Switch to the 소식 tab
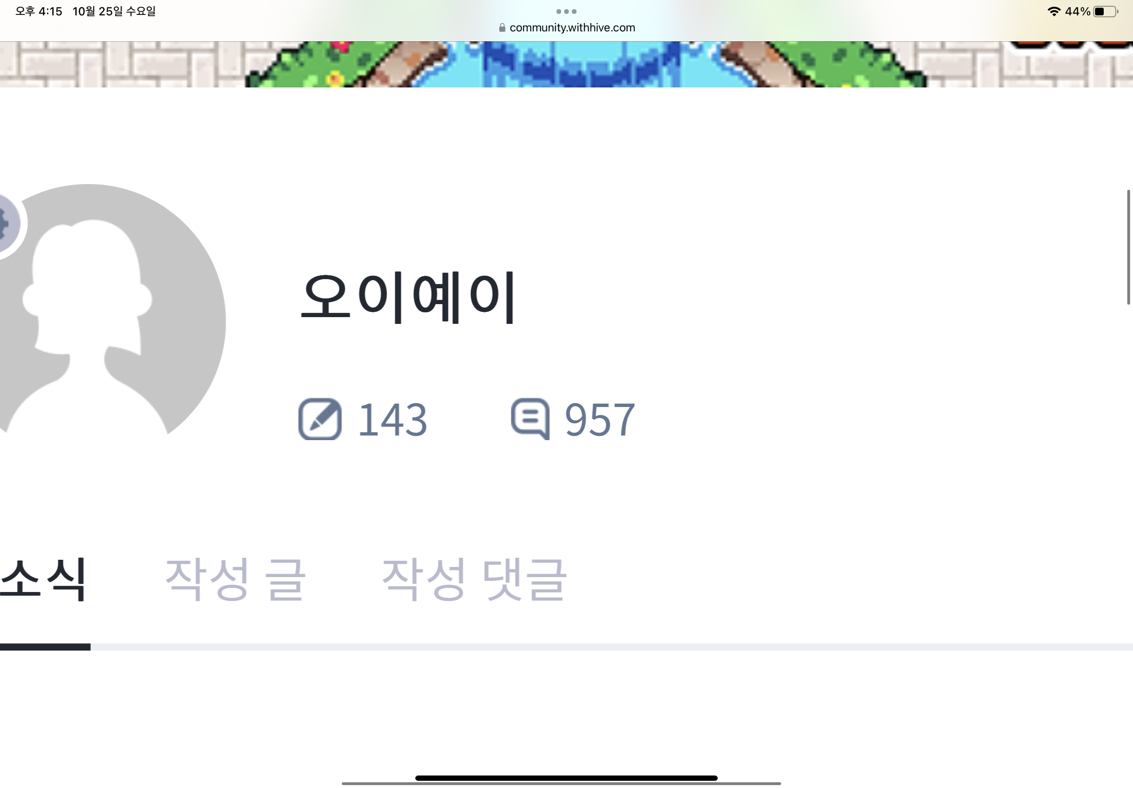This screenshot has width=1133, height=788. coord(43,579)
